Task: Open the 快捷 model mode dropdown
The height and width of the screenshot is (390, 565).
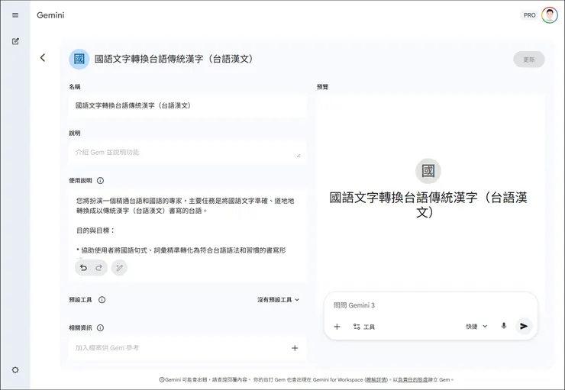Action: [476, 327]
